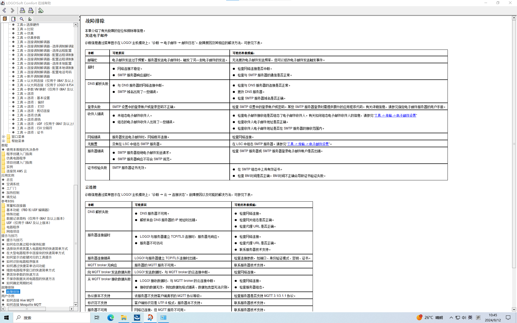Click the print document icon

coord(22,10)
